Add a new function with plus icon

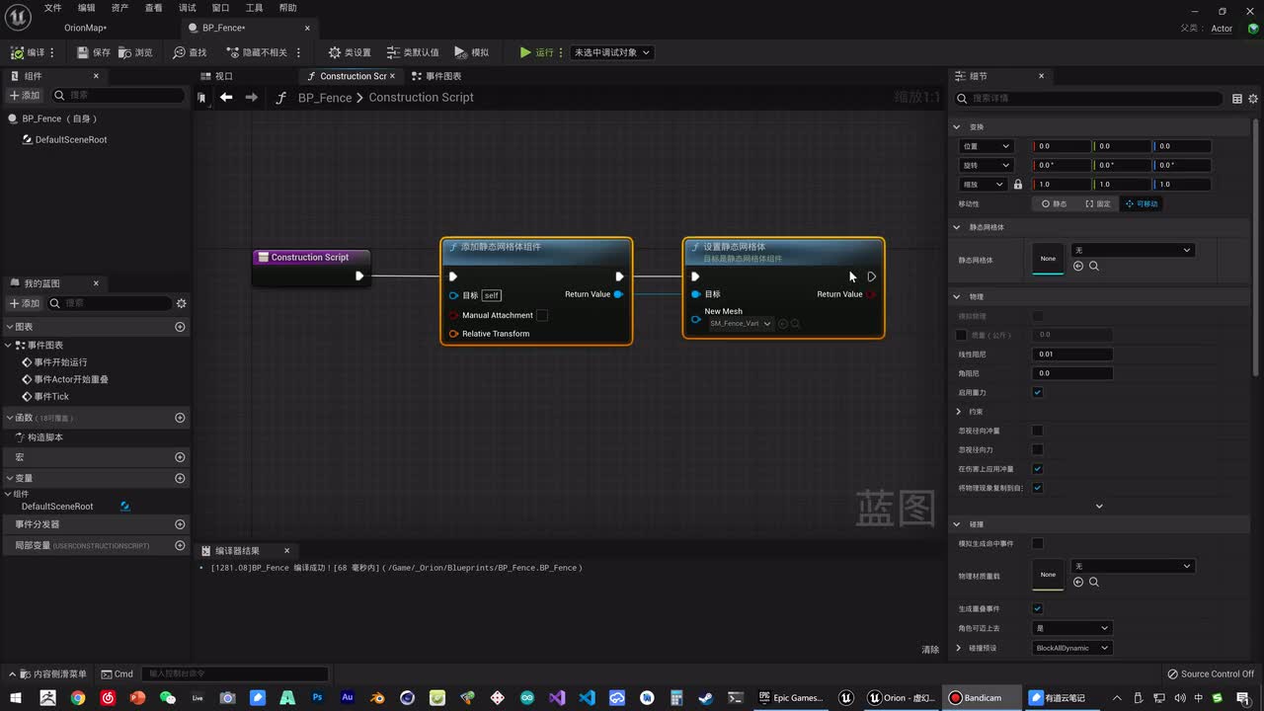click(x=180, y=418)
